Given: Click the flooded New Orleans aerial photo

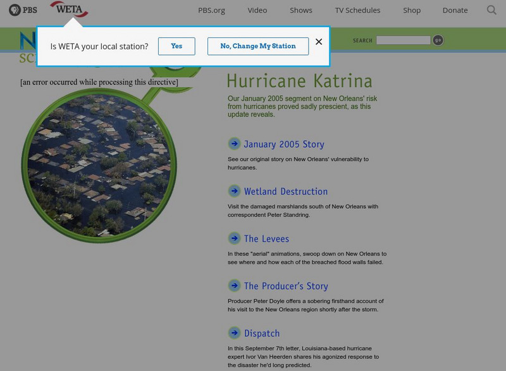Looking at the screenshot, I should (99, 165).
